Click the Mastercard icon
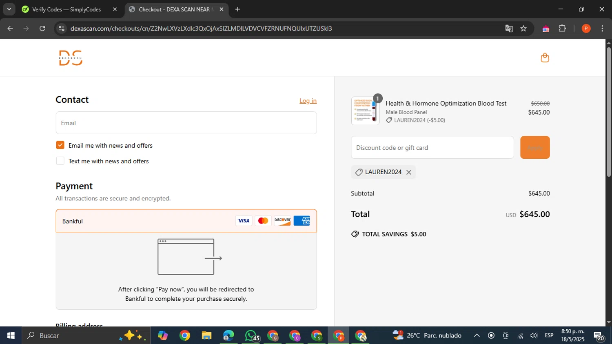This screenshot has width=612, height=344. [x=263, y=221]
